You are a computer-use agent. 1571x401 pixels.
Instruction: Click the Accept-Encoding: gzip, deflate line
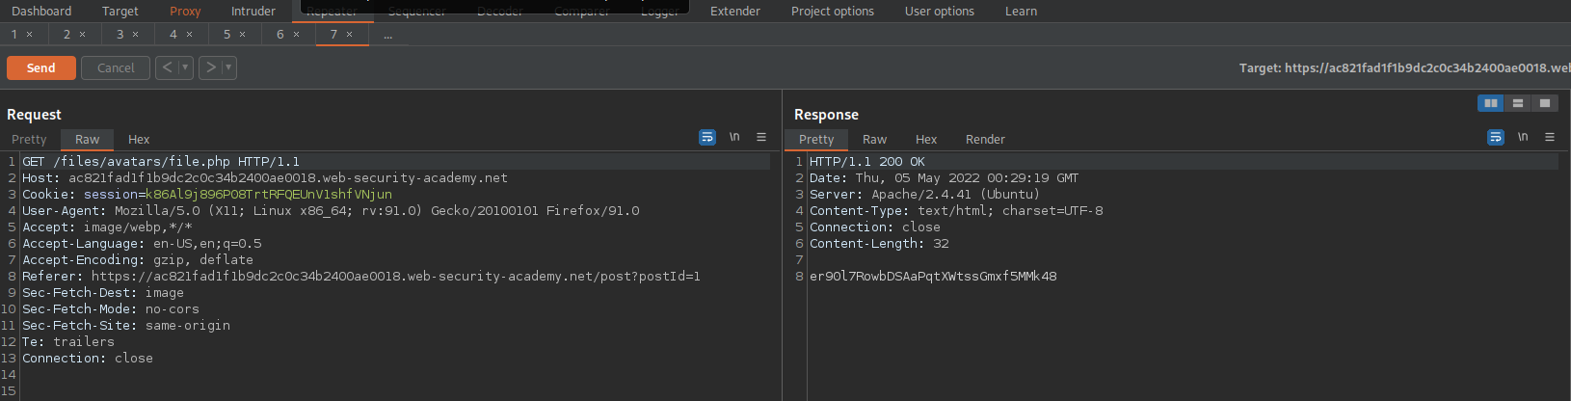point(138,259)
